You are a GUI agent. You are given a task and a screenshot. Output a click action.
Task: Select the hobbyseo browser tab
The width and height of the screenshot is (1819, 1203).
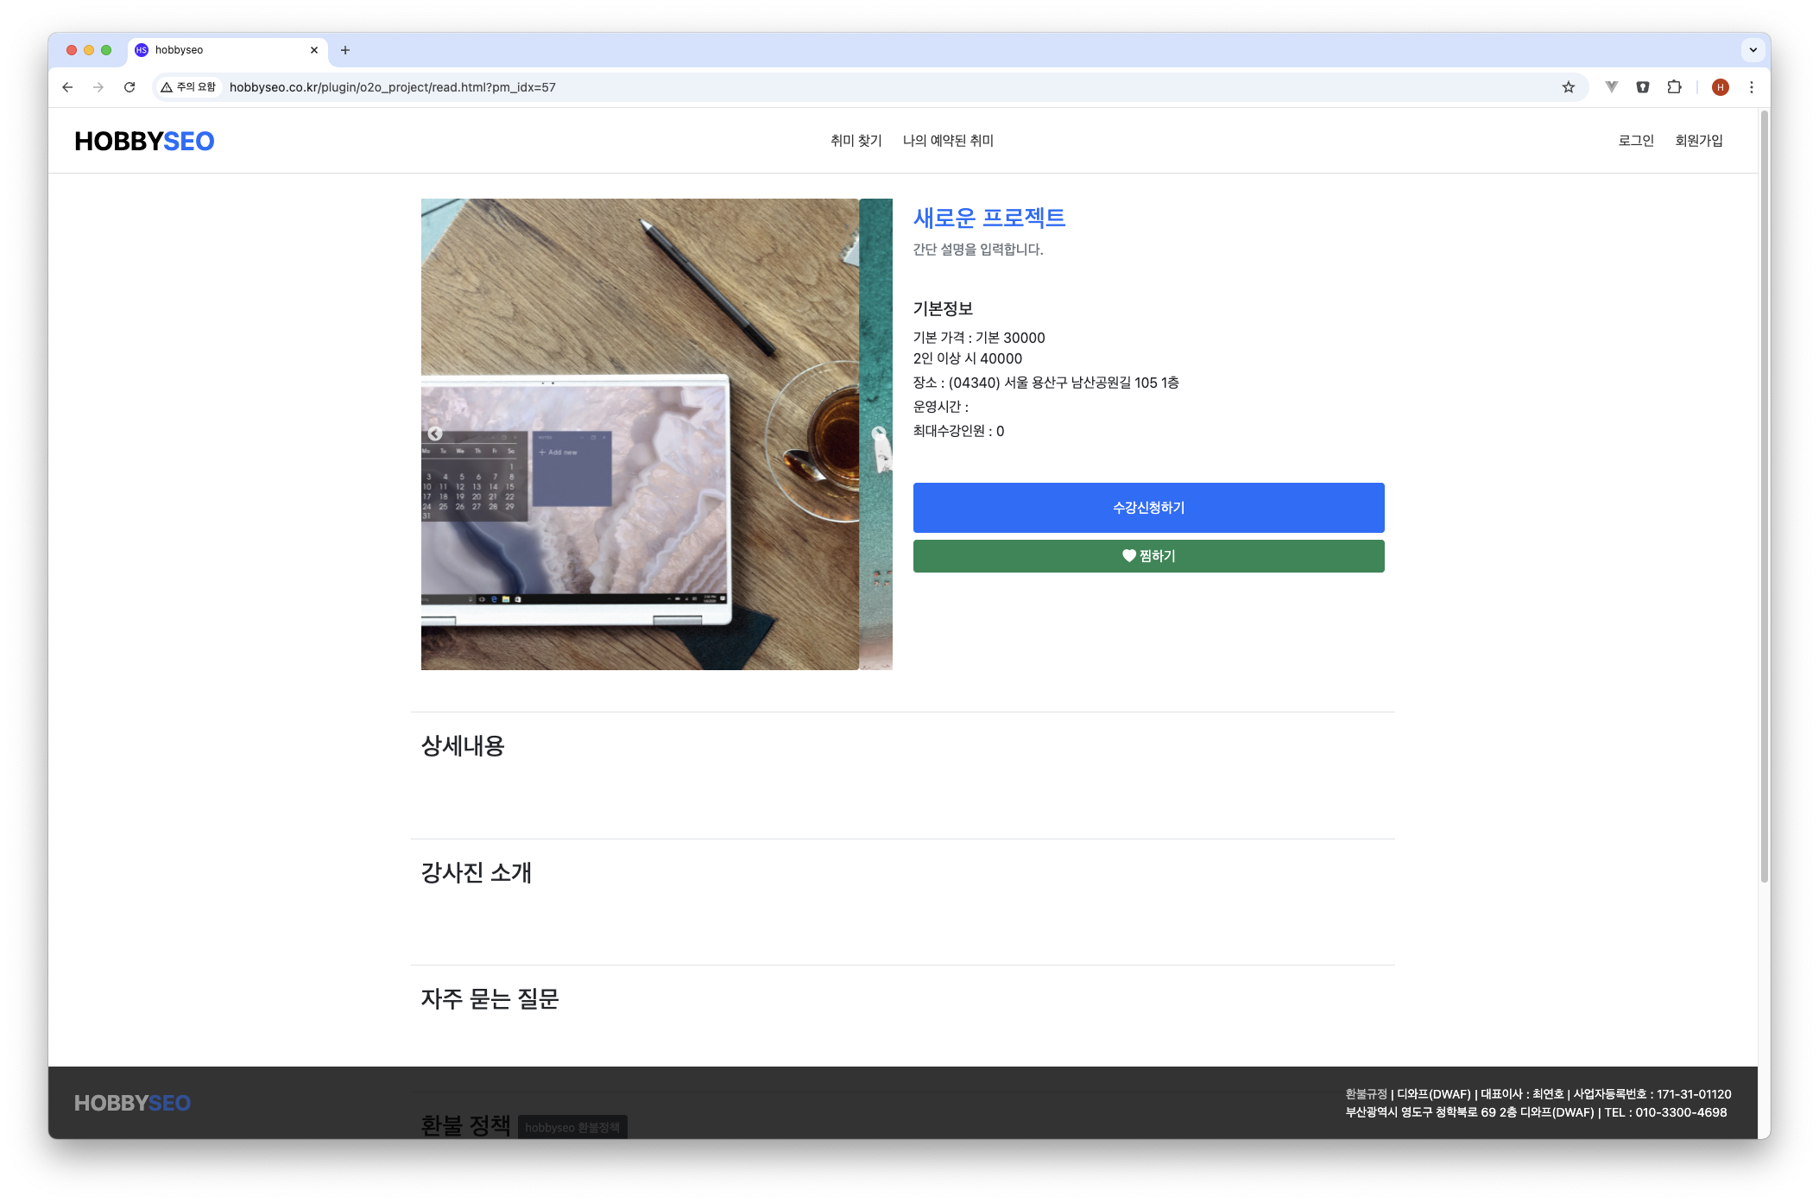(x=226, y=50)
